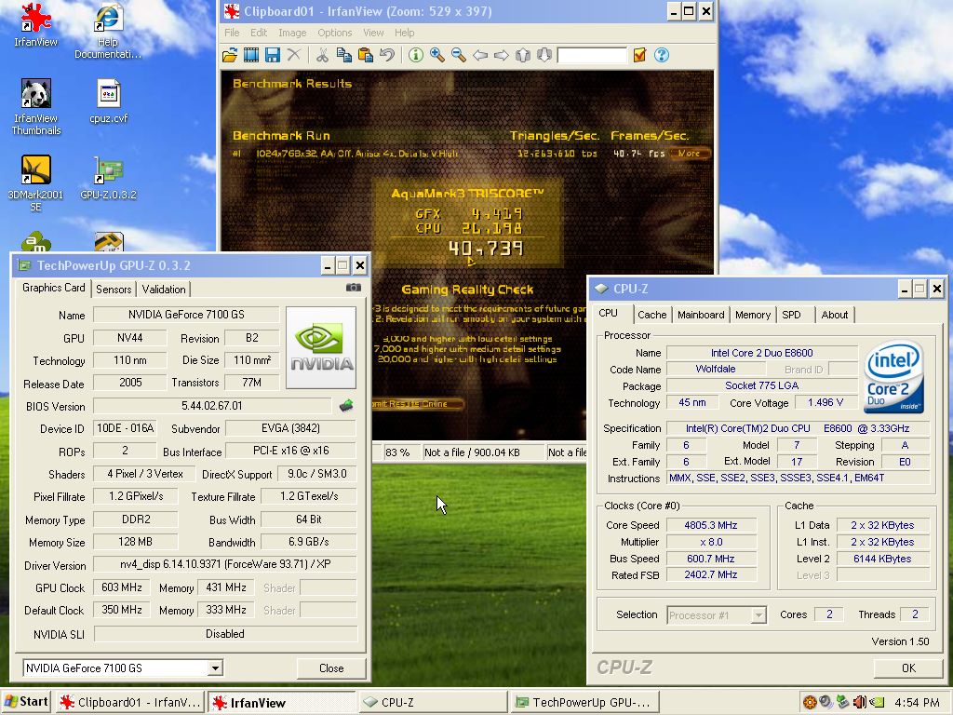The height and width of the screenshot is (715, 953).
Task: Click the Delete X icon in IrfanView toolbar
Action: [x=293, y=55]
